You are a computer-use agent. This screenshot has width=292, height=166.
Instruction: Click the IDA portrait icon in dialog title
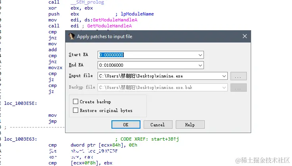(72, 36)
